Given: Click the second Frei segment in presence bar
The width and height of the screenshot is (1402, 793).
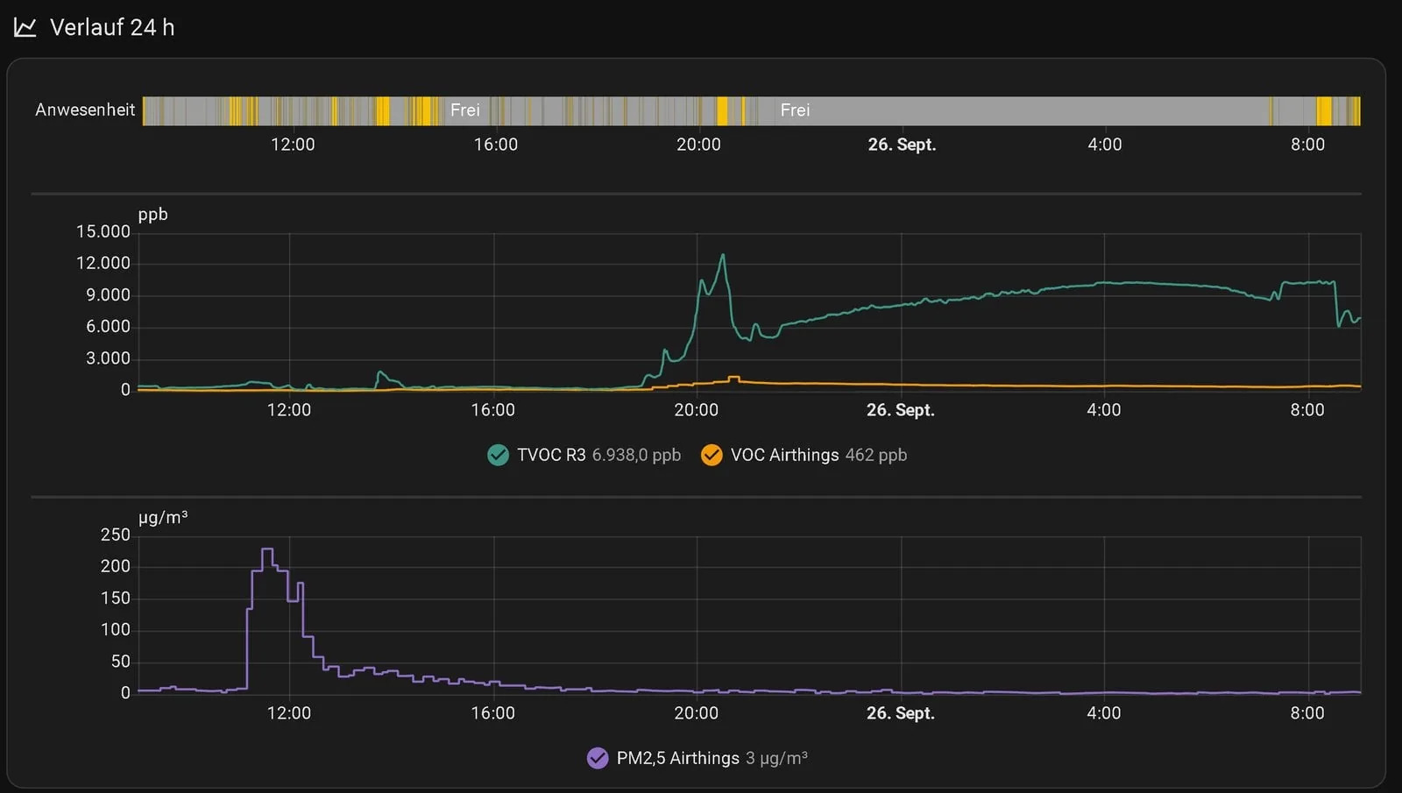Looking at the screenshot, I should click(796, 110).
